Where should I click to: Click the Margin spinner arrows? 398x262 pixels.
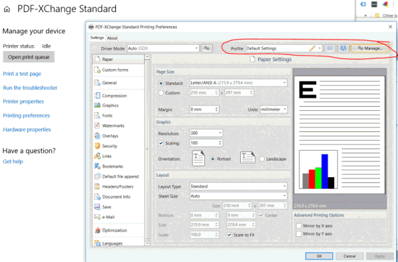point(216,109)
